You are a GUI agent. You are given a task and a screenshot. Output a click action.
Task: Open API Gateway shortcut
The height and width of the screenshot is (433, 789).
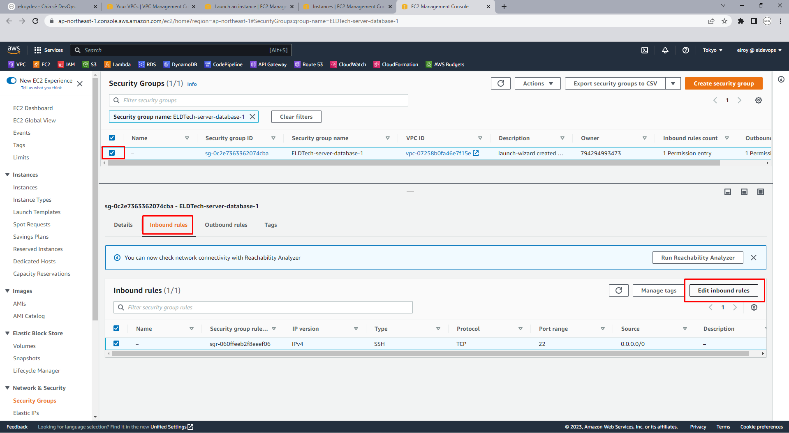pos(268,64)
